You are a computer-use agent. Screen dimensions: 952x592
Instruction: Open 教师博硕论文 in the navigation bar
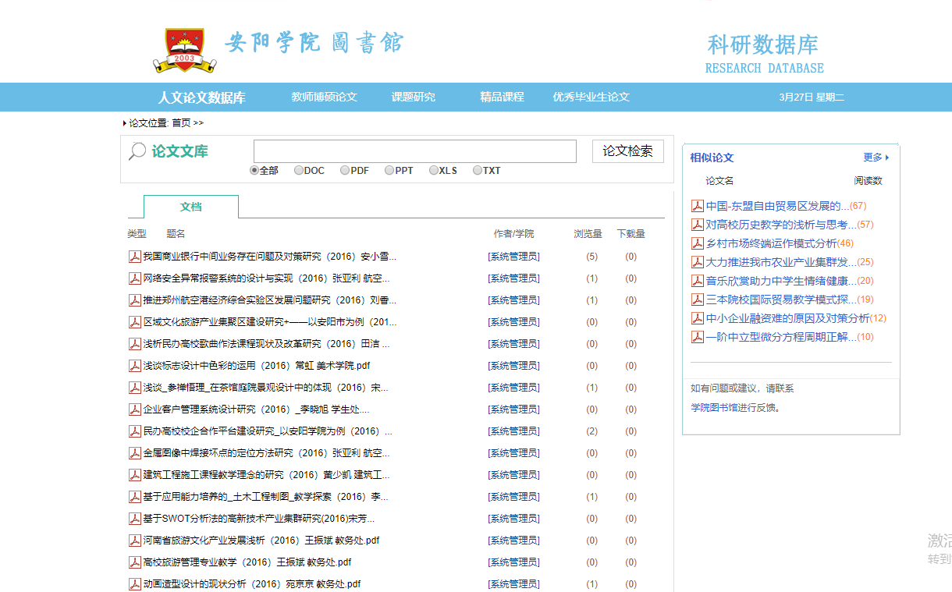tap(324, 97)
